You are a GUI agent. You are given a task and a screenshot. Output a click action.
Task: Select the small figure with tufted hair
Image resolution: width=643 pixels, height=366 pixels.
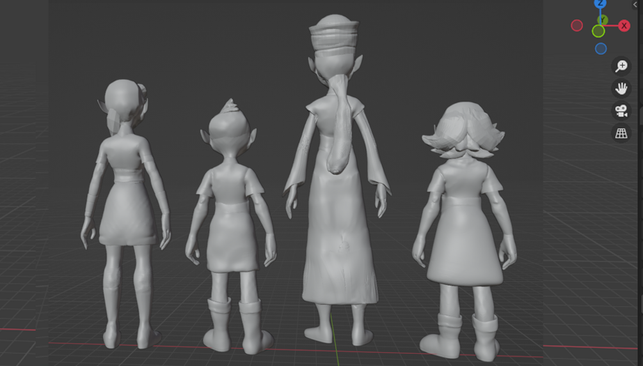231,226
